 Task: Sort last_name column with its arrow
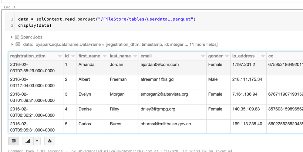[x=135, y=56]
